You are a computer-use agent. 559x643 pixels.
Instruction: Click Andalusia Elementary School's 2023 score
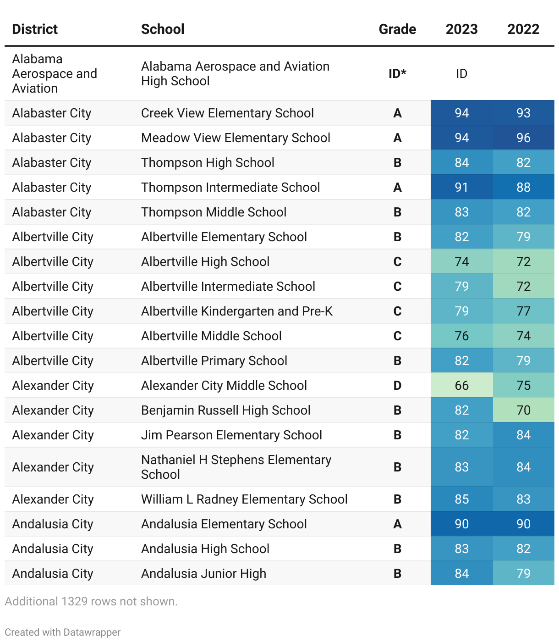461,524
